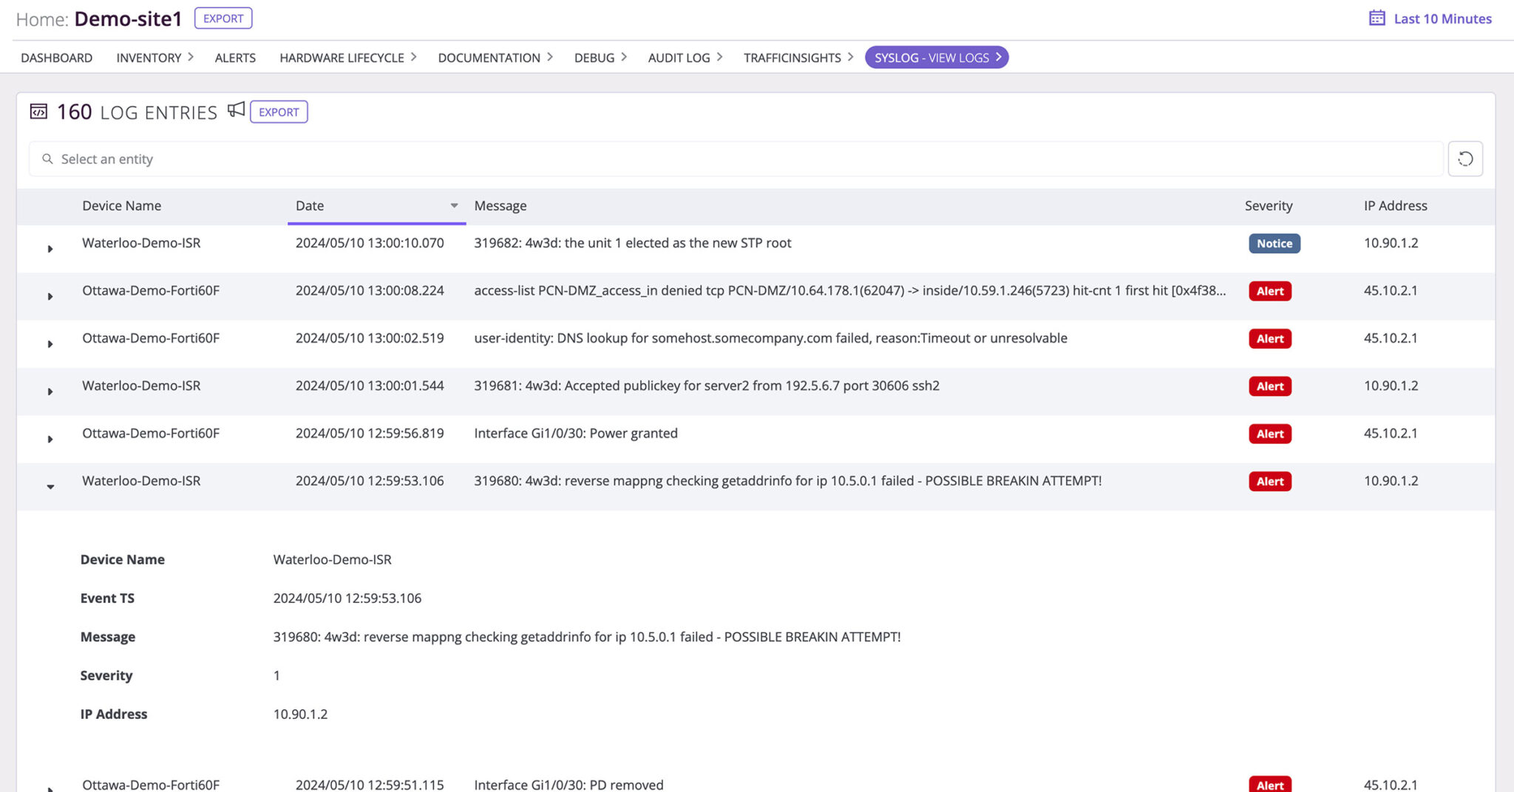Click the Notice severity badge on the STP root entry
Viewport: 1514px width, 792px height.
pos(1274,243)
